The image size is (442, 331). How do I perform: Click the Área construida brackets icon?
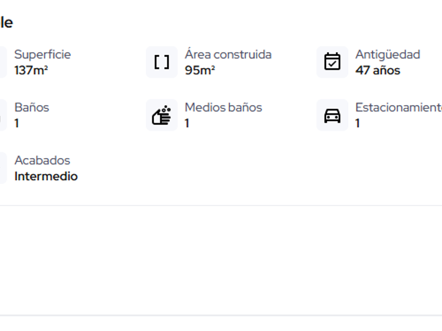(x=162, y=63)
